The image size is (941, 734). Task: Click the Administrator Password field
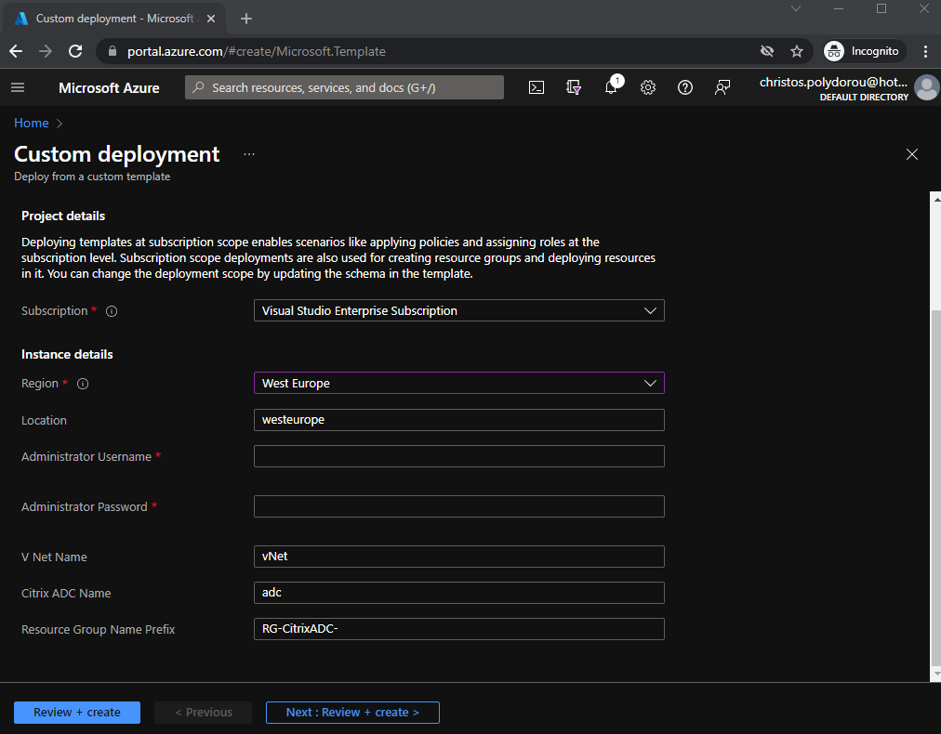pyautogui.click(x=459, y=506)
